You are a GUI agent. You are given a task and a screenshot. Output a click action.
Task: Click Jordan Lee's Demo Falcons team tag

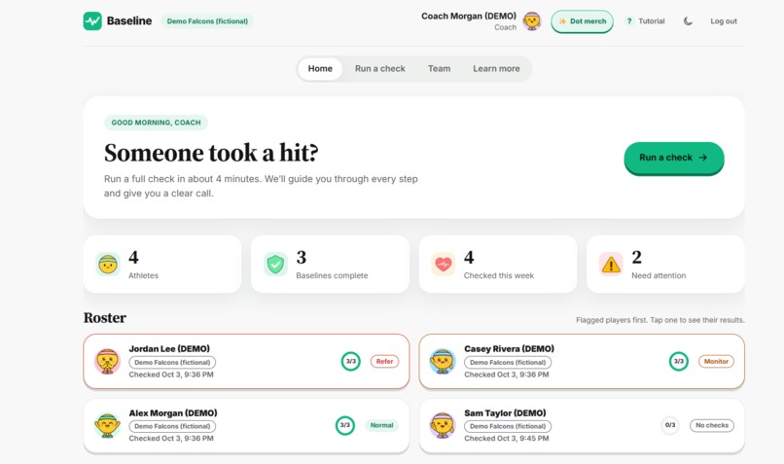(x=172, y=362)
